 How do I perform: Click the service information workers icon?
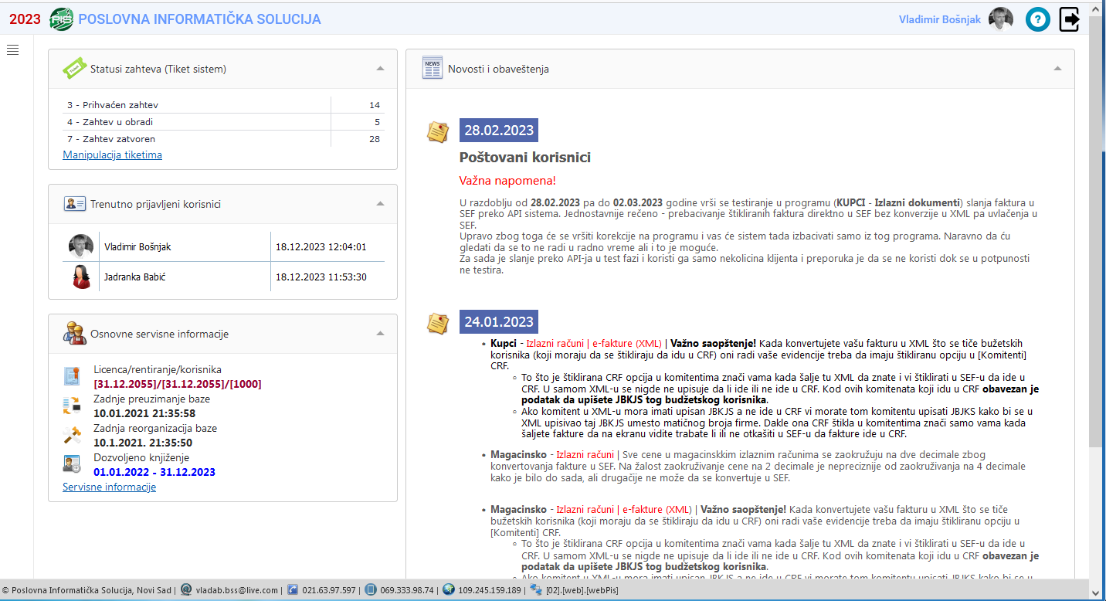(75, 334)
